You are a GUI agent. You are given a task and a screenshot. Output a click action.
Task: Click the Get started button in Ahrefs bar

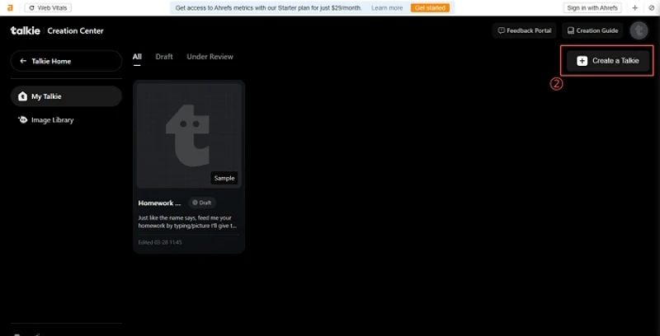pos(430,7)
